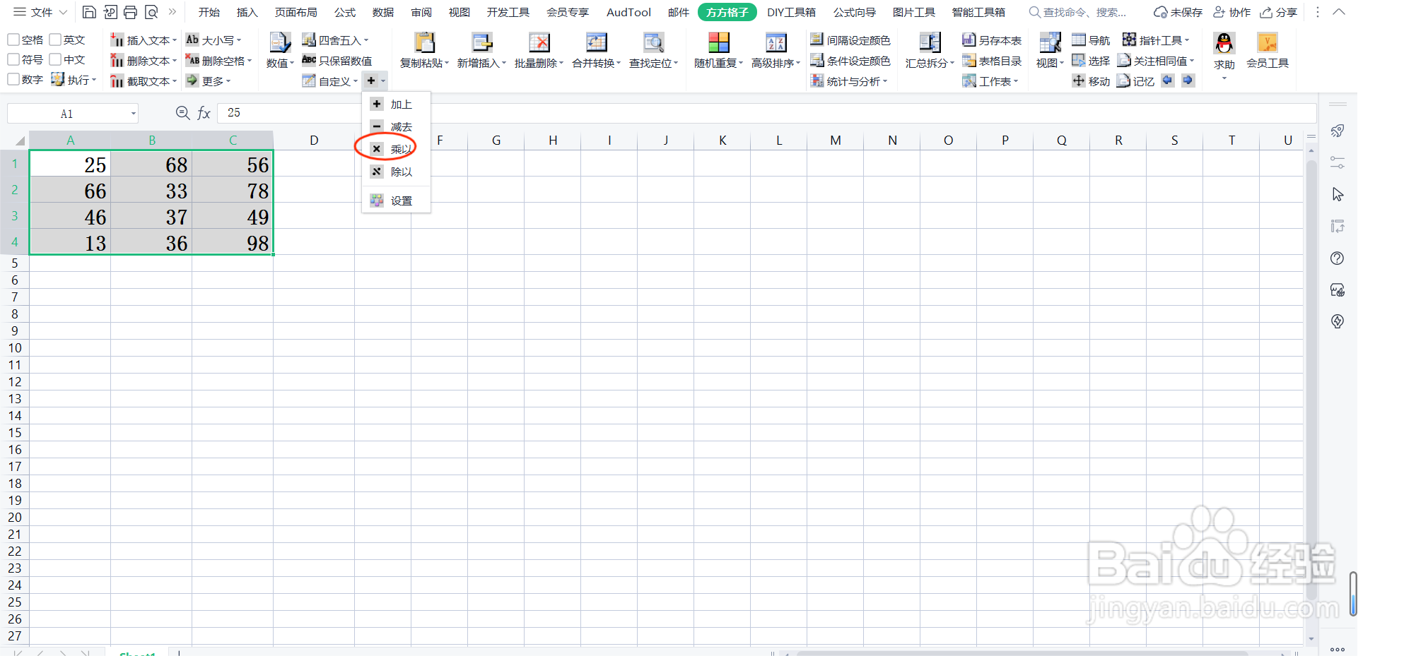Screen dimensions: 1416x656
Task: Toggle the 中文 checkbox
Action: click(x=55, y=59)
